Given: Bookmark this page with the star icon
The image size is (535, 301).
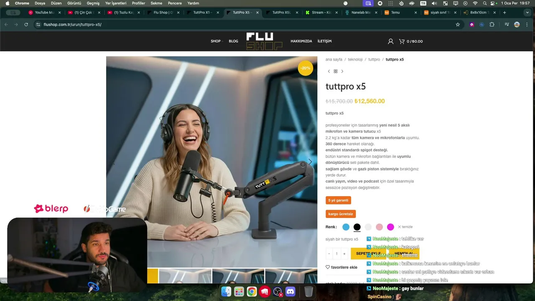Looking at the screenshot, I should [458, 25].
